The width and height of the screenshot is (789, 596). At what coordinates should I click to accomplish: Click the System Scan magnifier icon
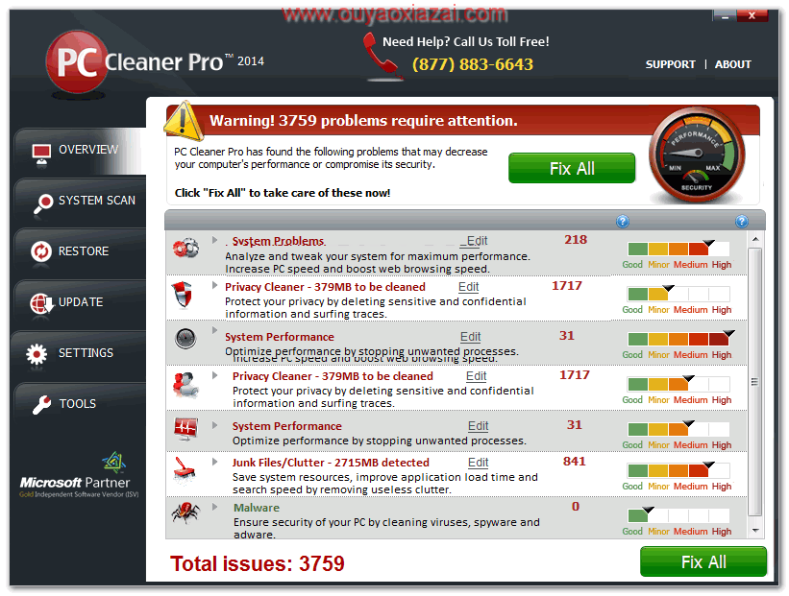click(43, 203)
